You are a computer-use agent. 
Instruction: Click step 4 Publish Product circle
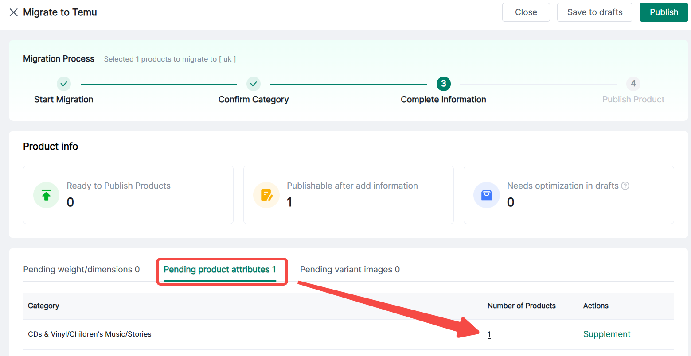633,84
